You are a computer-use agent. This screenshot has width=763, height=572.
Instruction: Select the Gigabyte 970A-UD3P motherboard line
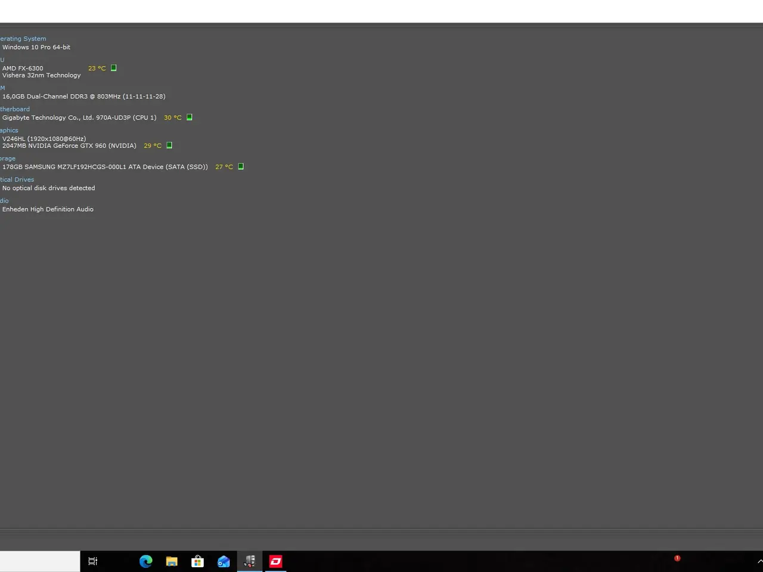tap(79, 118)
